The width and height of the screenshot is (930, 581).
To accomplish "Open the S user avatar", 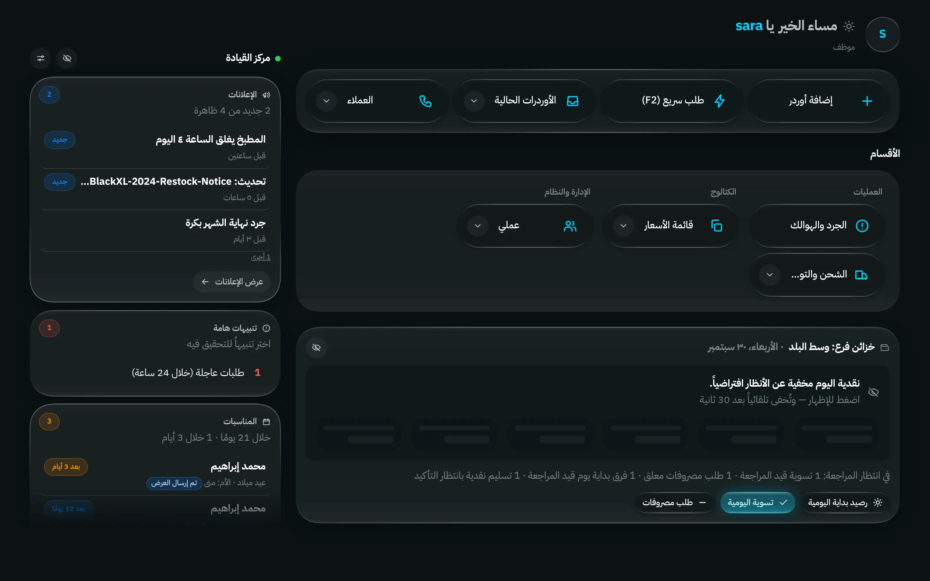I will [x=882, y=34].
